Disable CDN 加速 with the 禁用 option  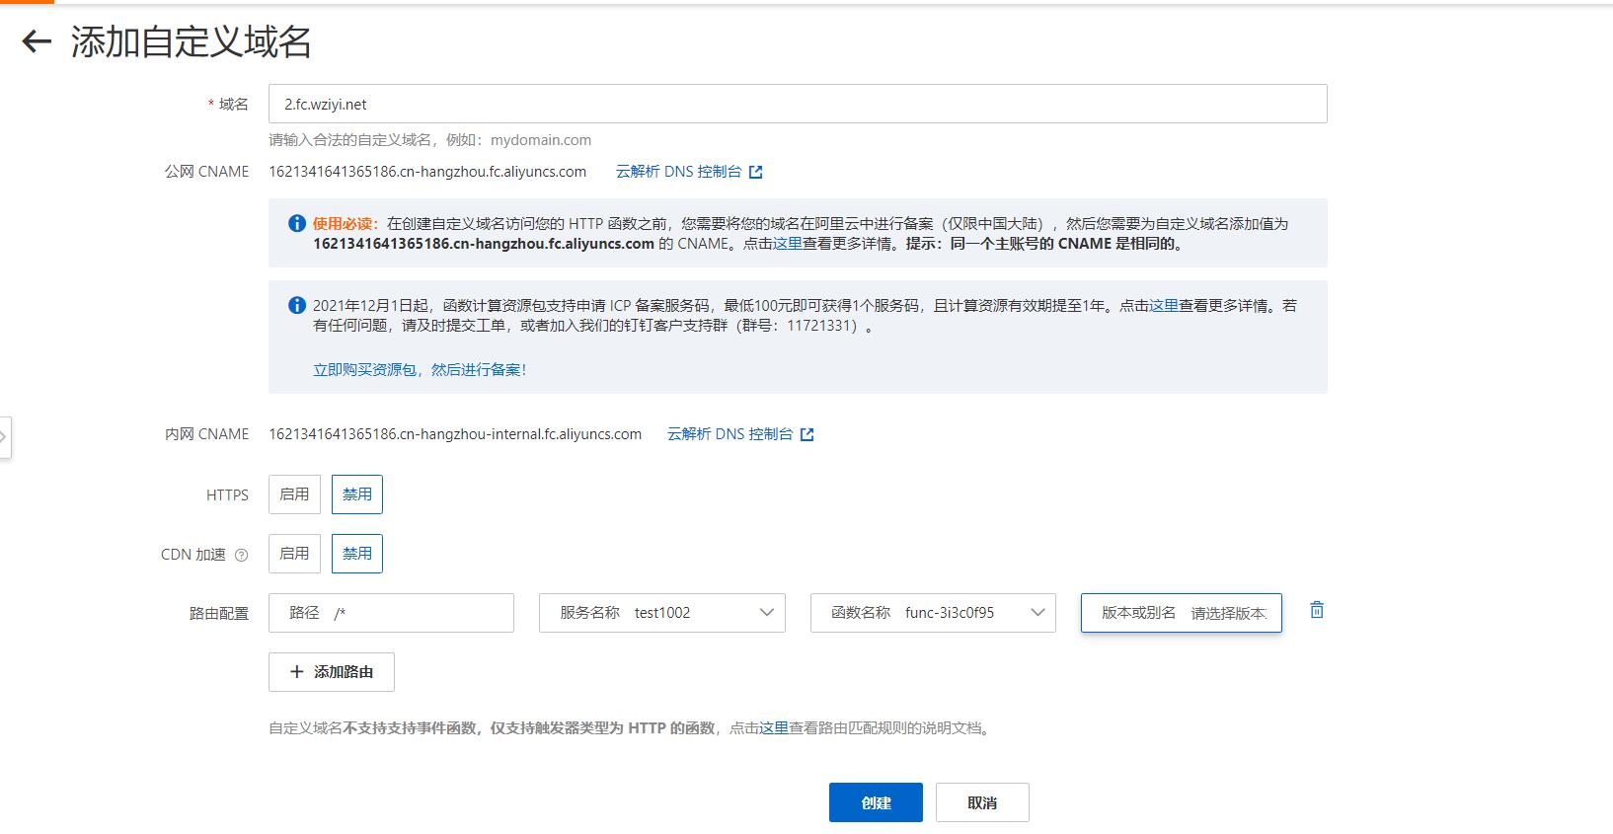pyautogui.click(x=357, y=554)
